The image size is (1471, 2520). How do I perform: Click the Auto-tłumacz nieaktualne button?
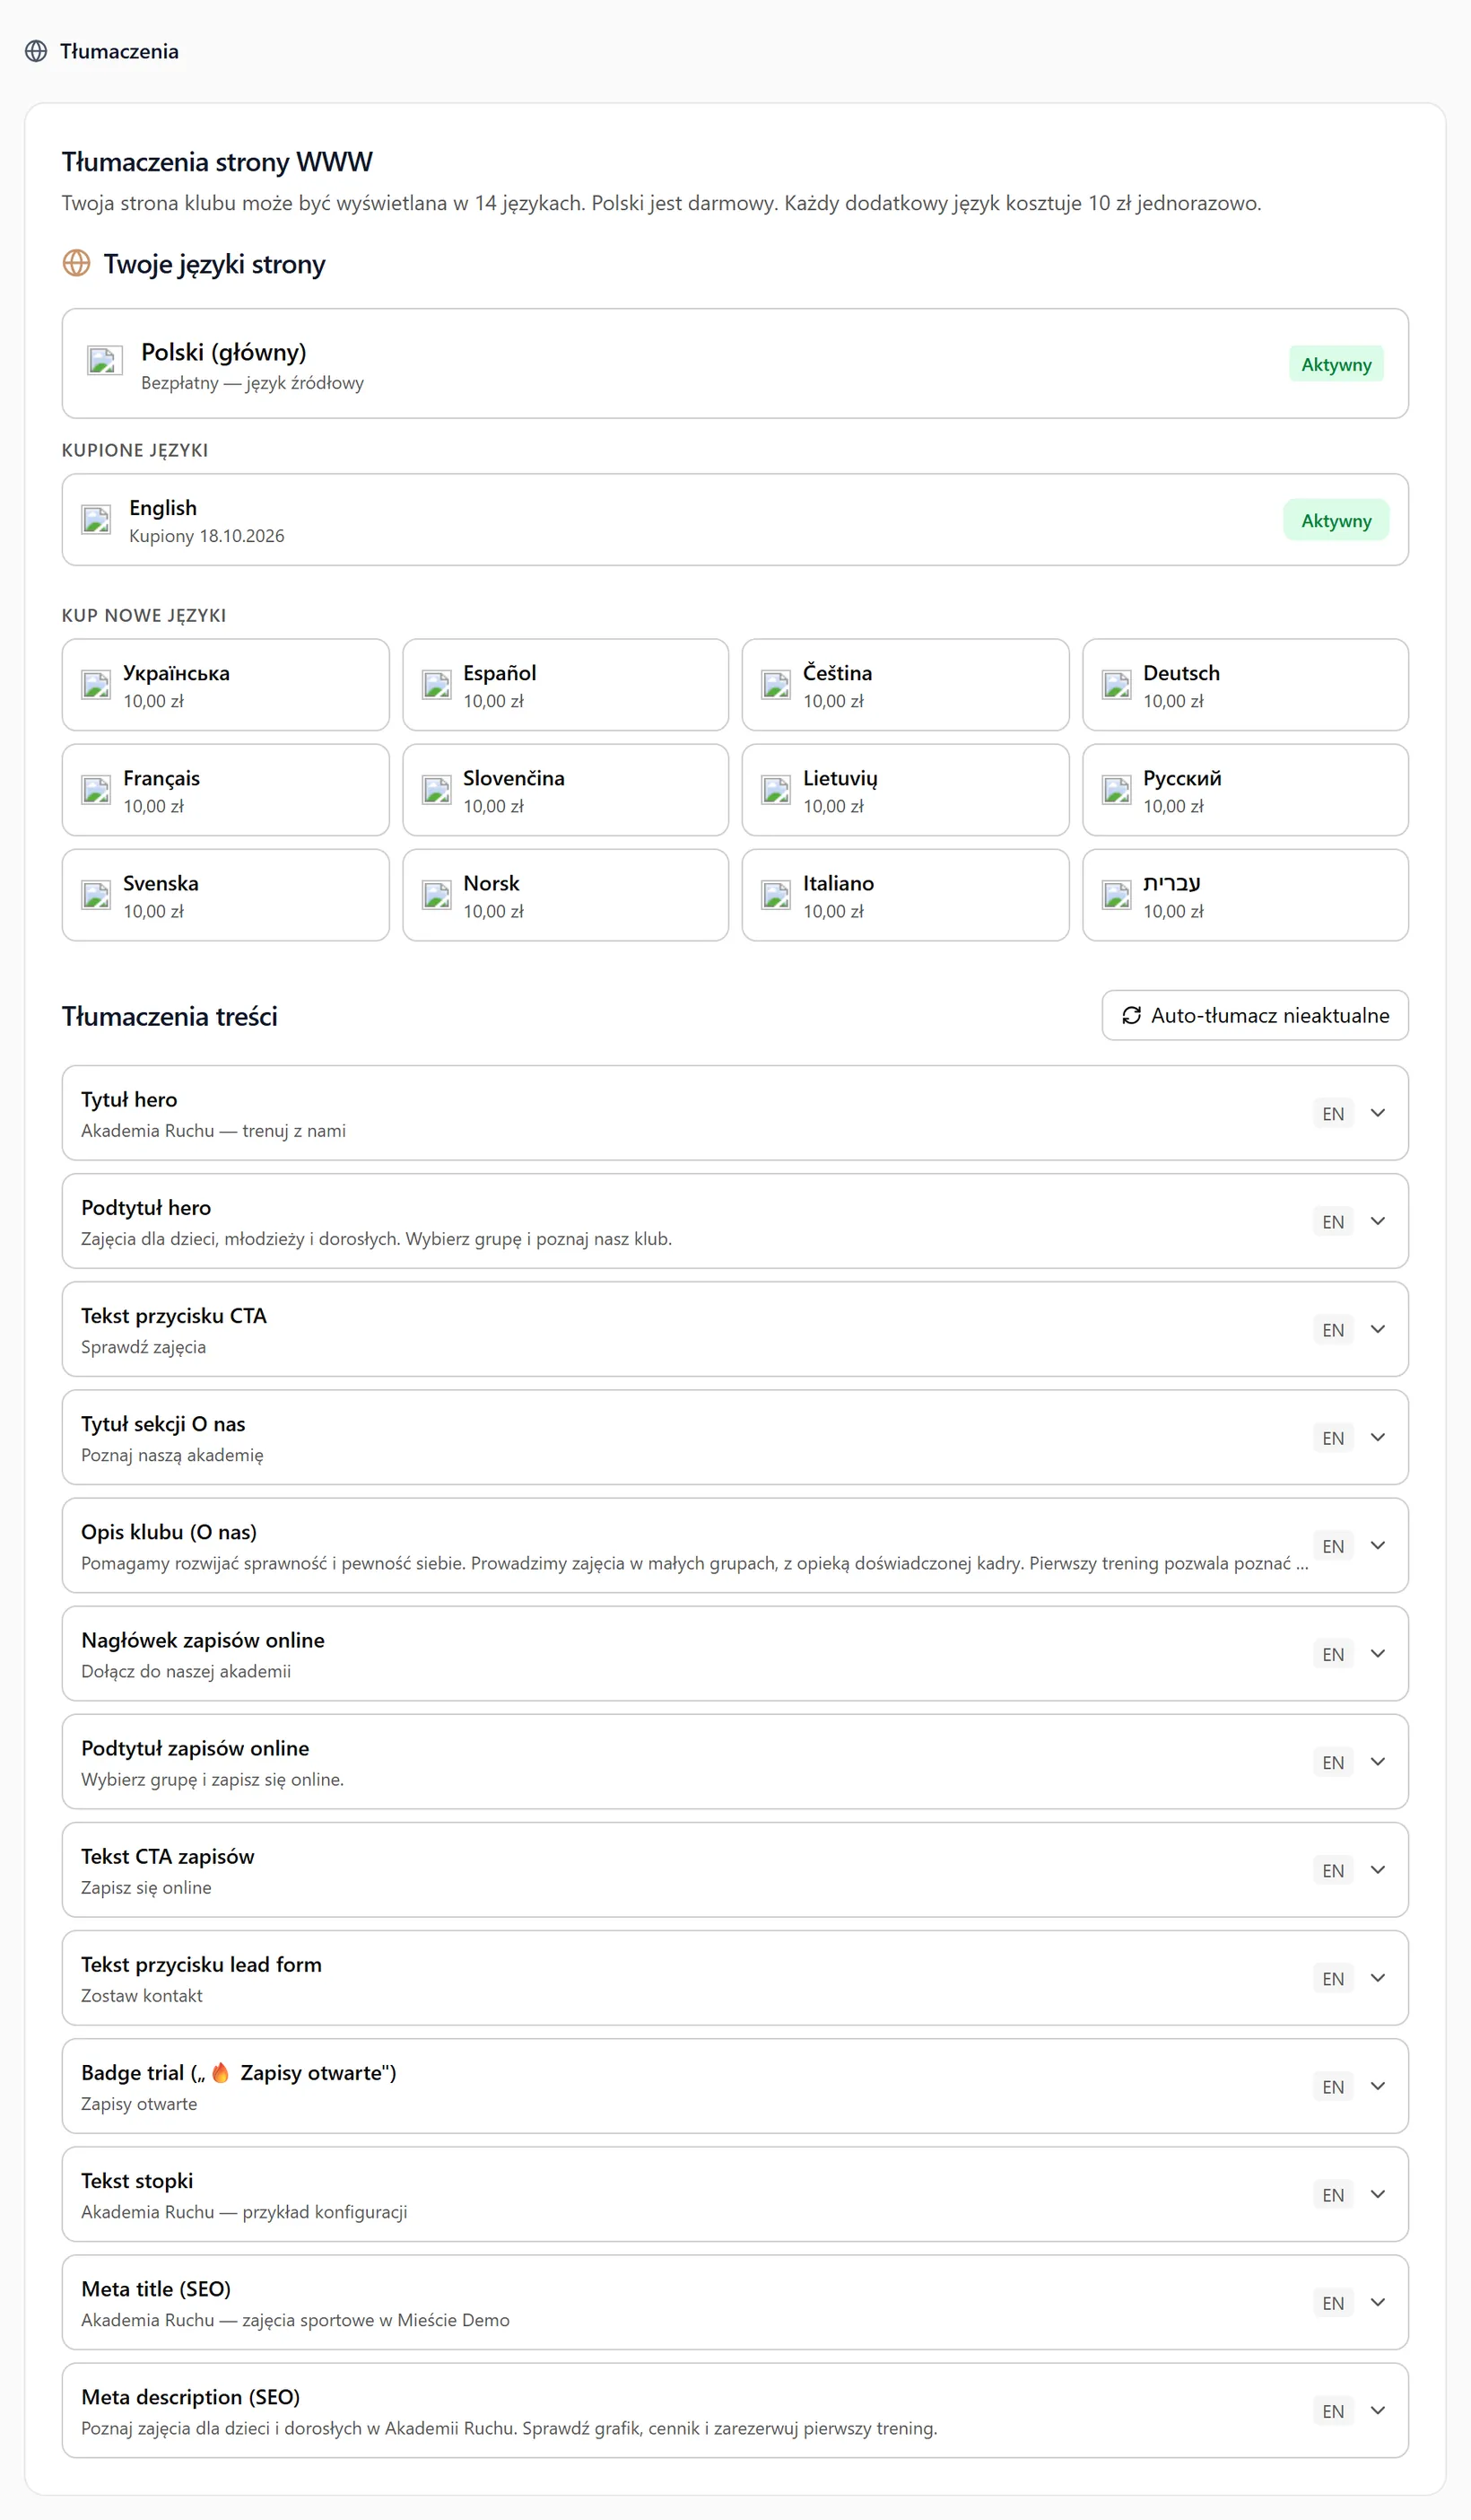(x=1255, y=1015)
